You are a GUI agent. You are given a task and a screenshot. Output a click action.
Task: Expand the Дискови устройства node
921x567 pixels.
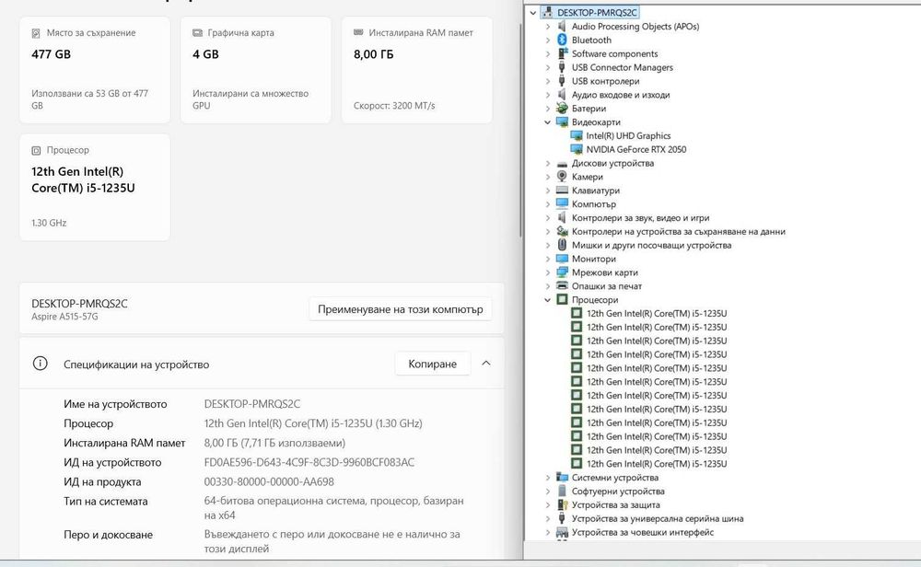click(x=548, y=164)
